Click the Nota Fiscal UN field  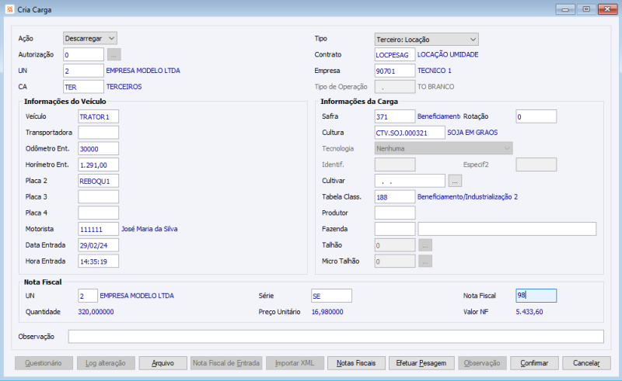[x=88, y=296]
